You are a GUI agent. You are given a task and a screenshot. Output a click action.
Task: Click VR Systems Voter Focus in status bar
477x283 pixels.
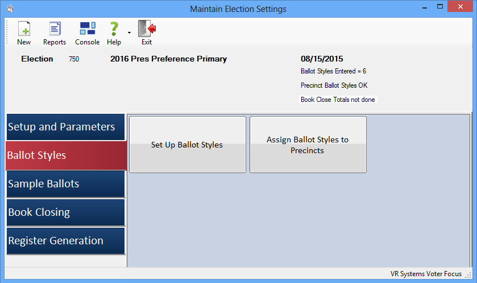coord(426,274)
